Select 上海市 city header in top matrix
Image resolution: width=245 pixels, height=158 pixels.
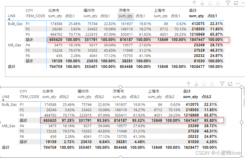click(159, 10)
